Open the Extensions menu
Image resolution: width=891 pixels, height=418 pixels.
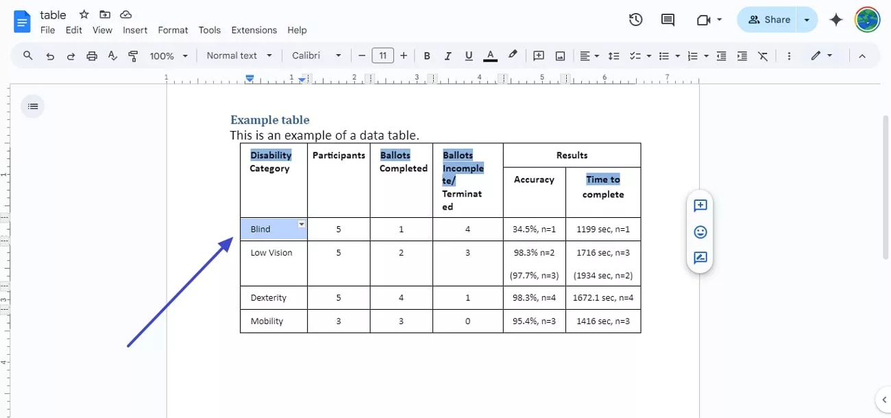(254, 30)
